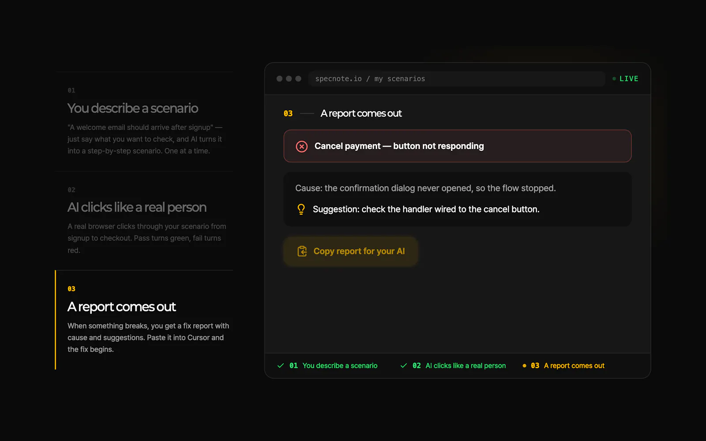
Task: Click the yellow 03 number in panel heading
Action: pos(288,114)
